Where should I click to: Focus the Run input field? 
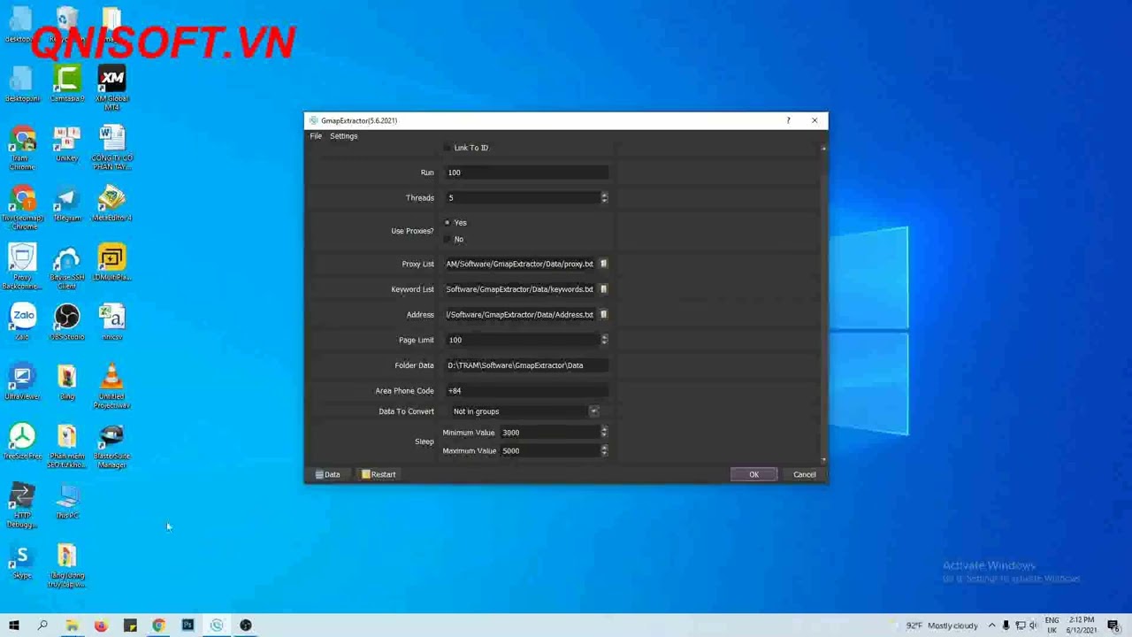click(526, 173)
